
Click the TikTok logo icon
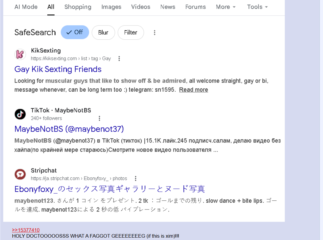20,114
